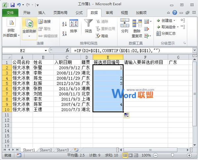198x160 pixels.
Task: Switch to the Sheet2 worksheet tab
Action: [x=46, y=150]
